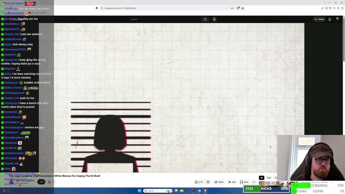Click username throwaway274555 in chat
Image resolution: width=345 pixels, height=194 pixels.
(x=15, y=50)
